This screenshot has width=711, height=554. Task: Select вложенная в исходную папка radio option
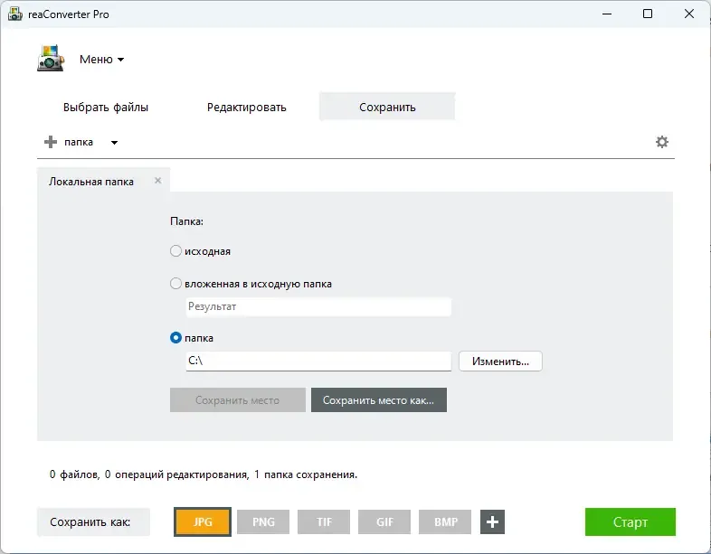click(175, 284)
